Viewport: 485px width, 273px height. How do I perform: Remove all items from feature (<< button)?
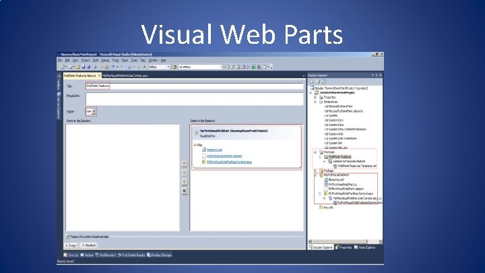pos(185,191)
